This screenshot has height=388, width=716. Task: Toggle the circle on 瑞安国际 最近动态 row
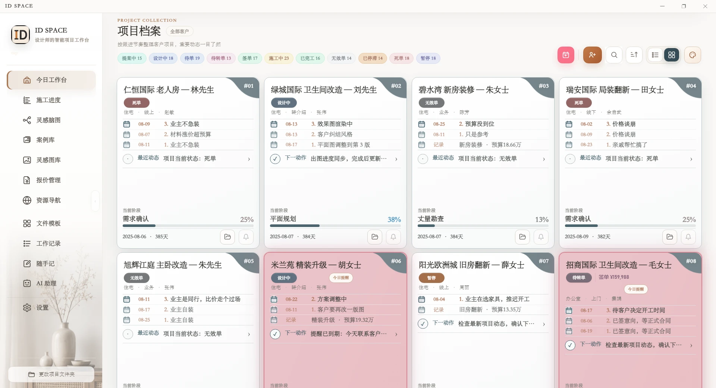[570, 159]
